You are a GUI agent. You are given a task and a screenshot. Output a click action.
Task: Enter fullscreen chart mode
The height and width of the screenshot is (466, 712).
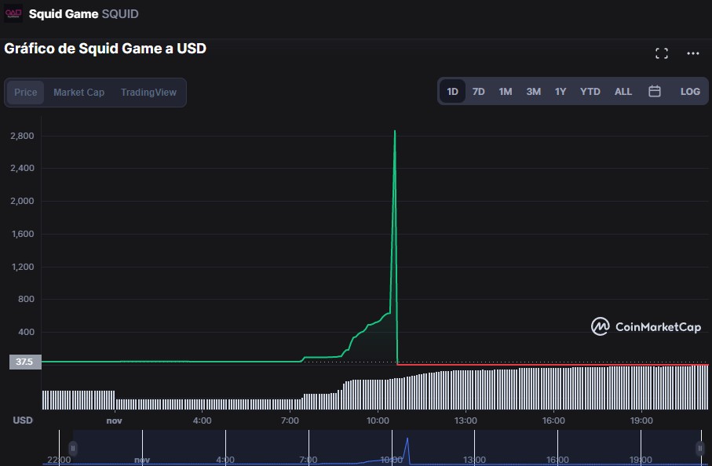pyautogui.click(x=662, y=53)
